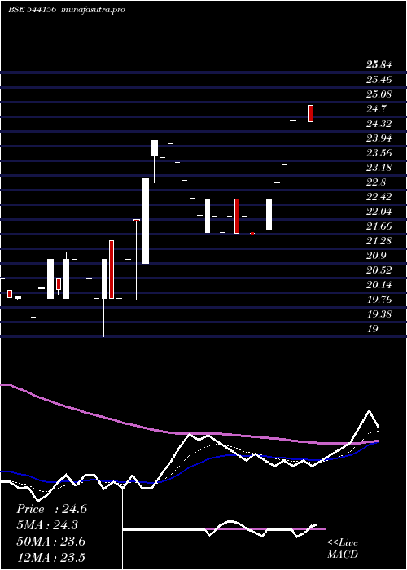This screenshot has height=570, width=407.
Task: Click the 20.9 price axis label
Action: [x=376, y=256]
